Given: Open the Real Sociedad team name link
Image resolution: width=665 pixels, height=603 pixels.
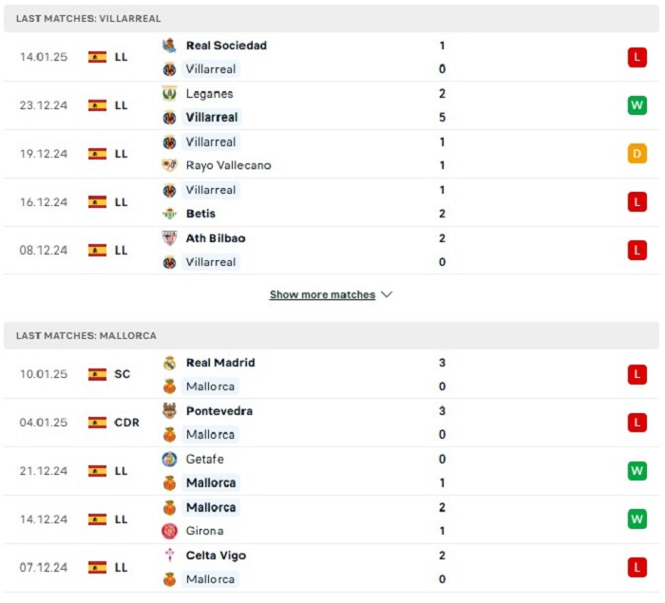Looking at the screenshot, I should (226, 46).
